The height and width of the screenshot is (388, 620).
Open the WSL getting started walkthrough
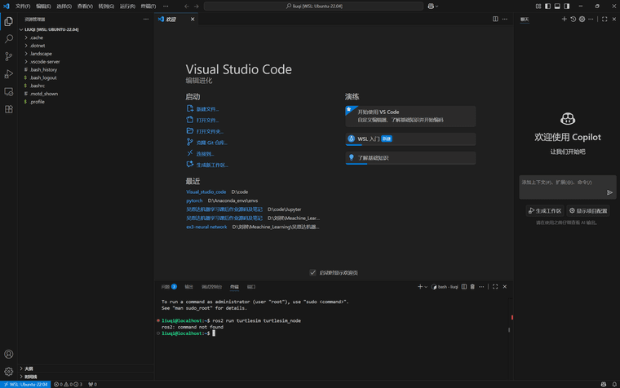(410, 139)
